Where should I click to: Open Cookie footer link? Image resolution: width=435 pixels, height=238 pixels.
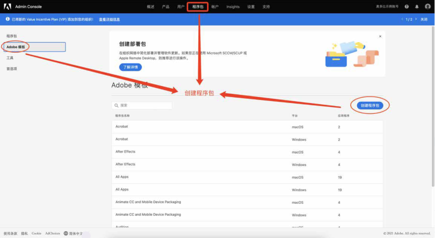36,233
